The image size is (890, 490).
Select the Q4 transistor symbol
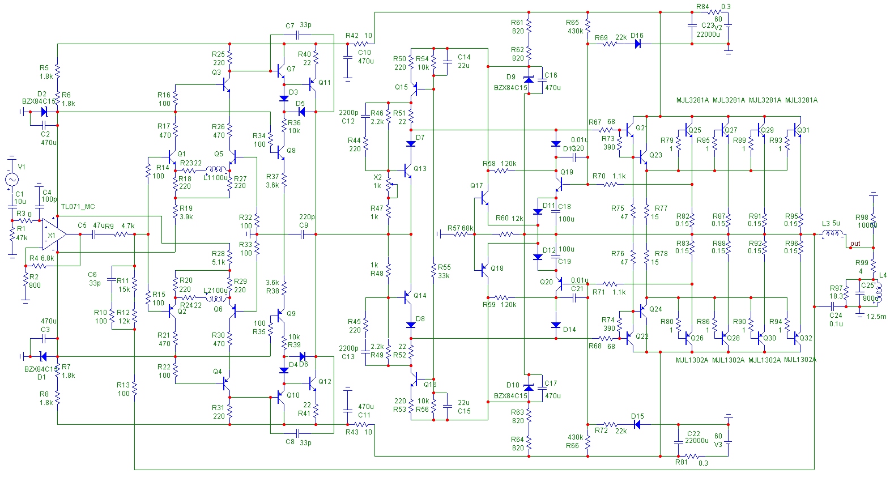pos(225,384)
